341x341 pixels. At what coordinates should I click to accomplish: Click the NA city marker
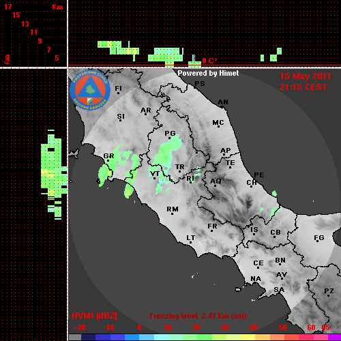pos(256,283)
